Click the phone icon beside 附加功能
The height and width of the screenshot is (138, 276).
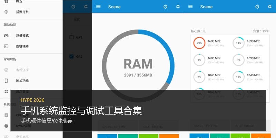tap(6, 81)
